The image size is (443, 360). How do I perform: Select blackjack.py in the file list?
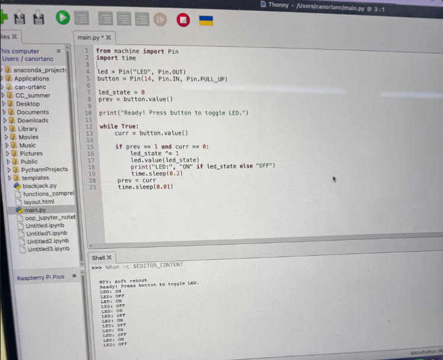coord(40,186)
